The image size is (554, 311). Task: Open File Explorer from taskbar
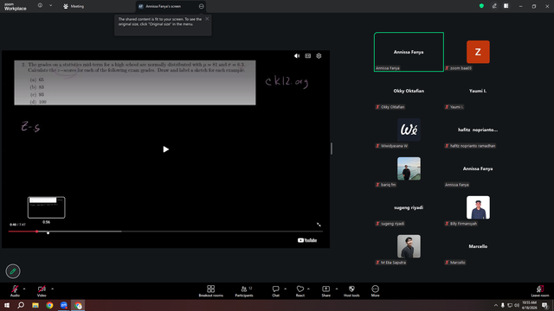pyautogui.click(x=35, y=305)
